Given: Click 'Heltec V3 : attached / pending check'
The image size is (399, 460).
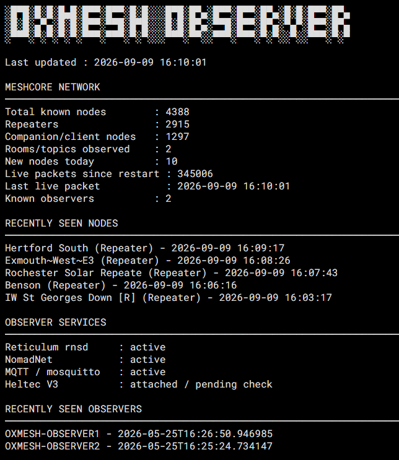Looking at the screenshot, I should tap(139, 384).
